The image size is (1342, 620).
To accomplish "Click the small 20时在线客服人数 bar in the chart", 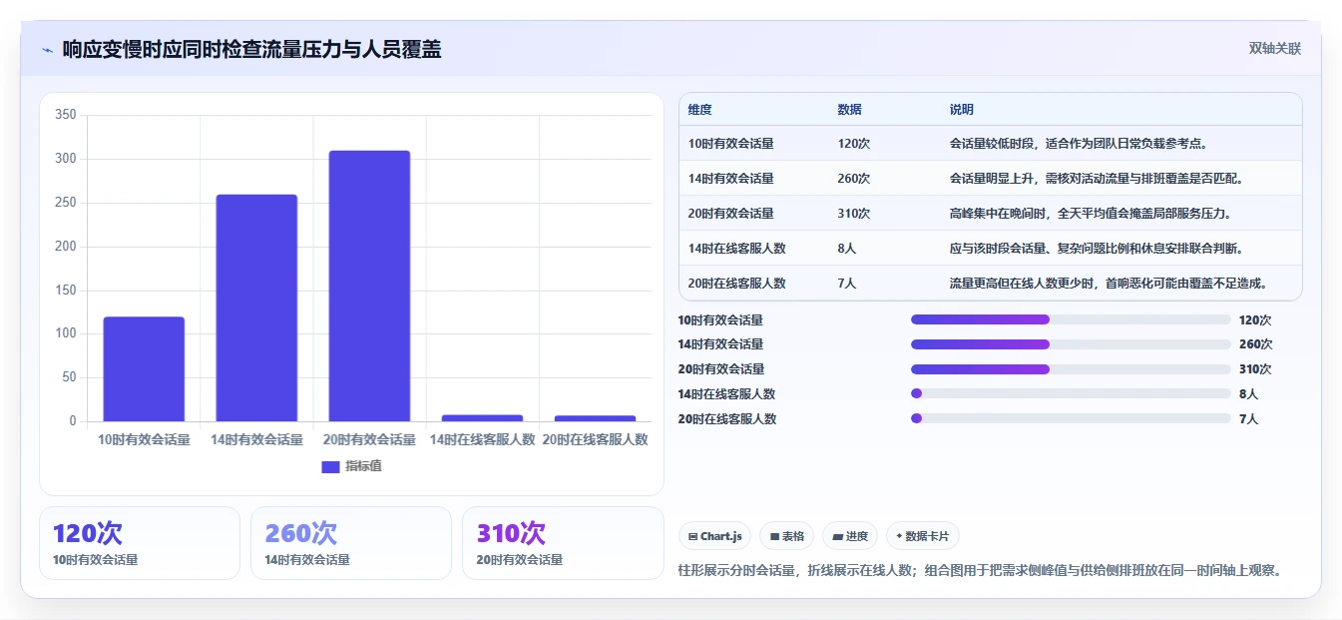I will coord(595,418).
